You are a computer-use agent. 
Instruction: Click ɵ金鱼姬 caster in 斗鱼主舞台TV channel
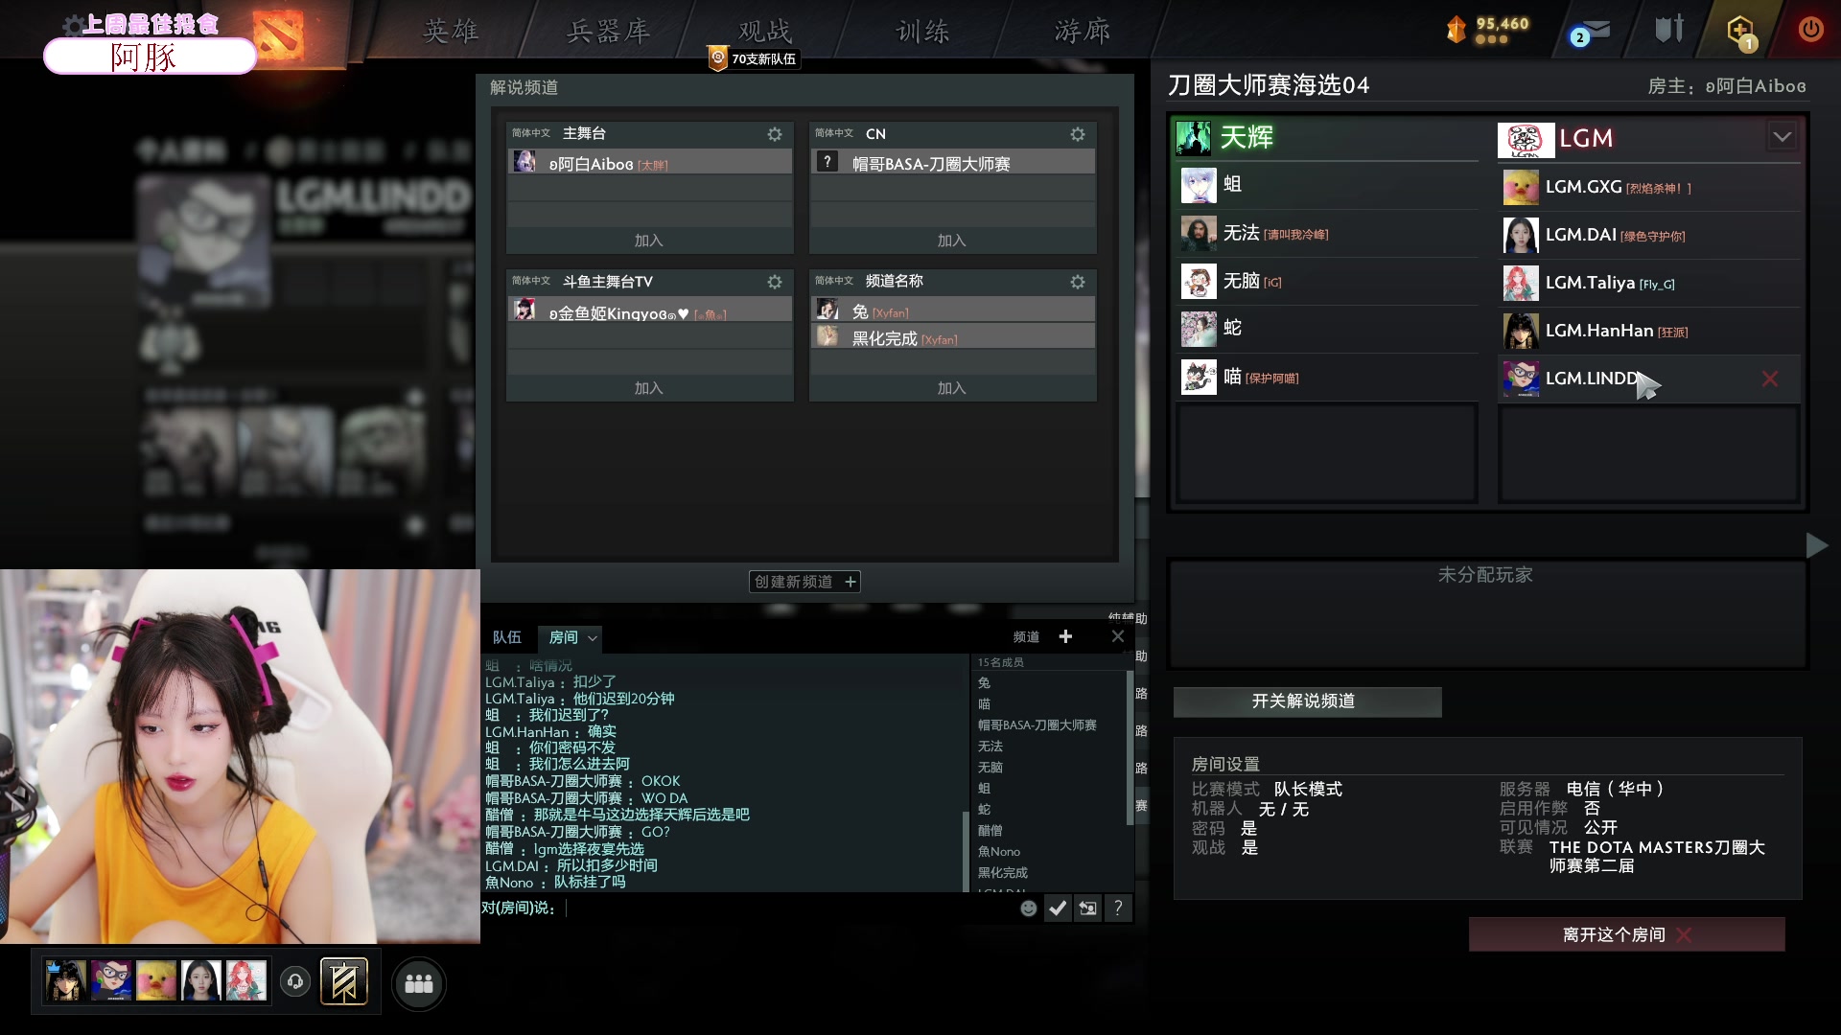click(649, 310)
